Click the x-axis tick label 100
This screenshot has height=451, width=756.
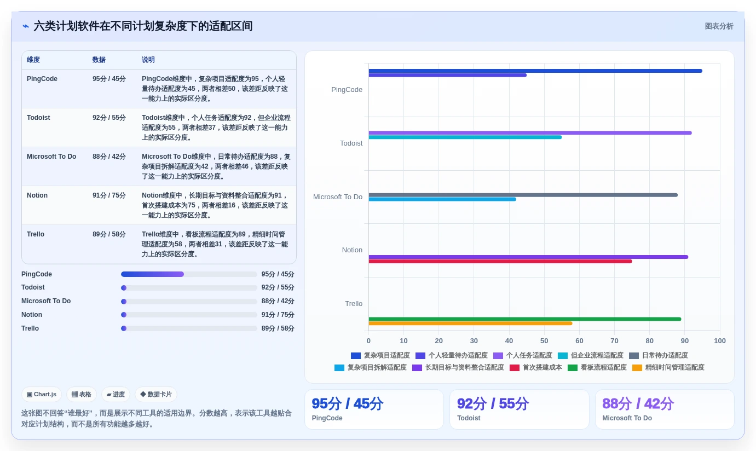click(x=720, y=340)
